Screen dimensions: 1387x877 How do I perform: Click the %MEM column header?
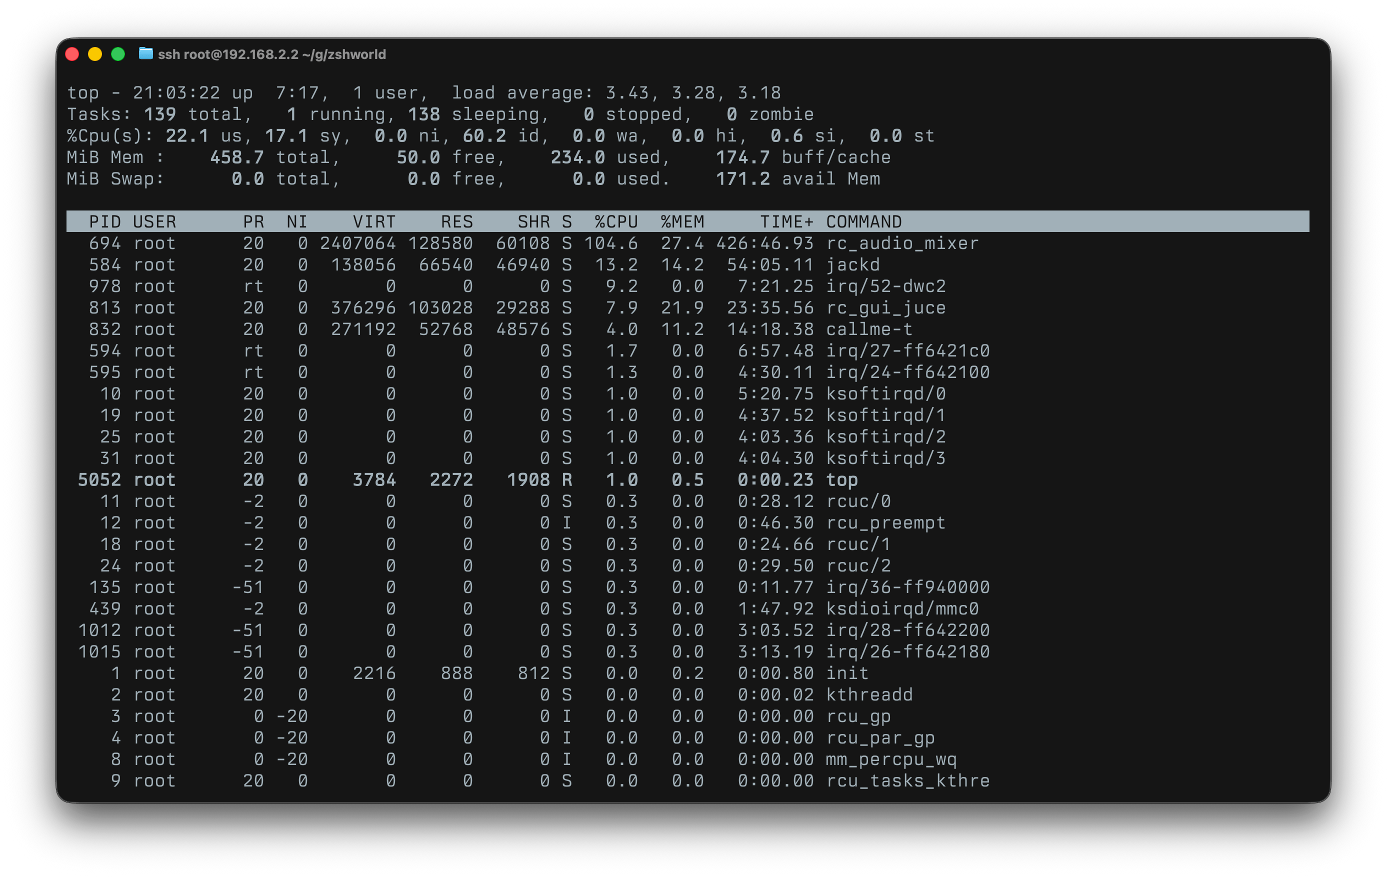pyautogui.click(x=682, y=221)
